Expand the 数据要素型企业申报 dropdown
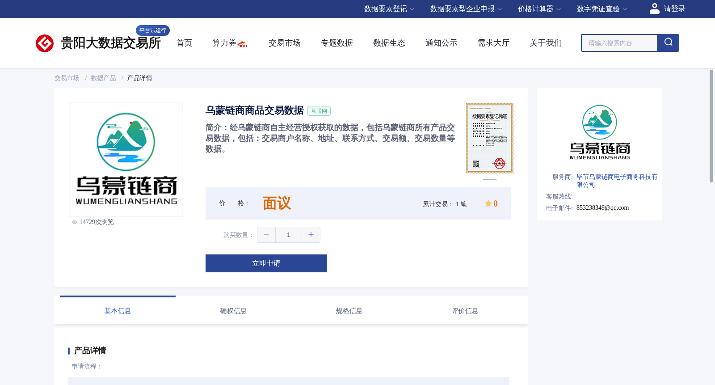715x385 pixels. pyautogui.click(x=466, y=9)
